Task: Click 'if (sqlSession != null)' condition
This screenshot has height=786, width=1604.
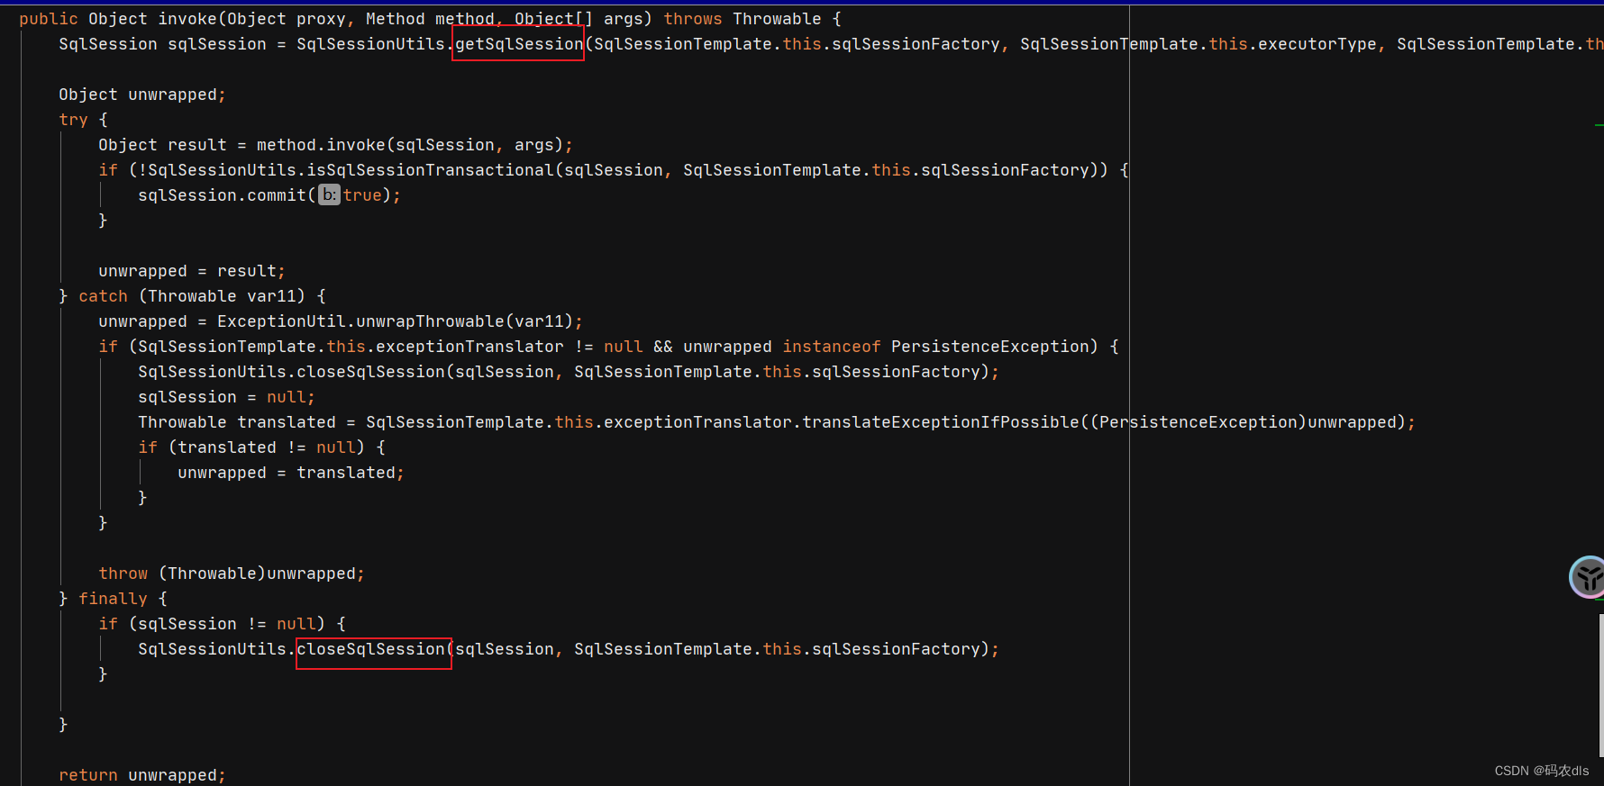Action: [212, 624]
